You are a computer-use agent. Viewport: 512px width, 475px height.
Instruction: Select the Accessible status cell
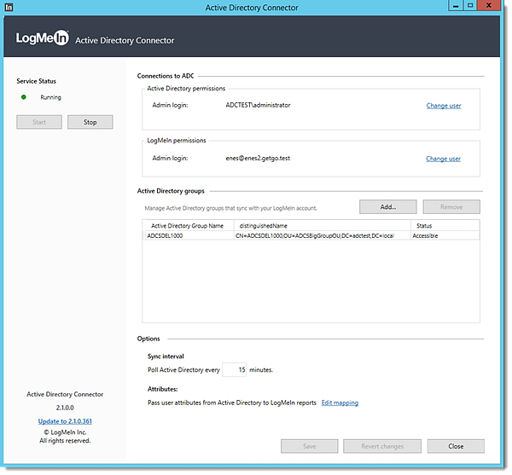pos(445,235)
